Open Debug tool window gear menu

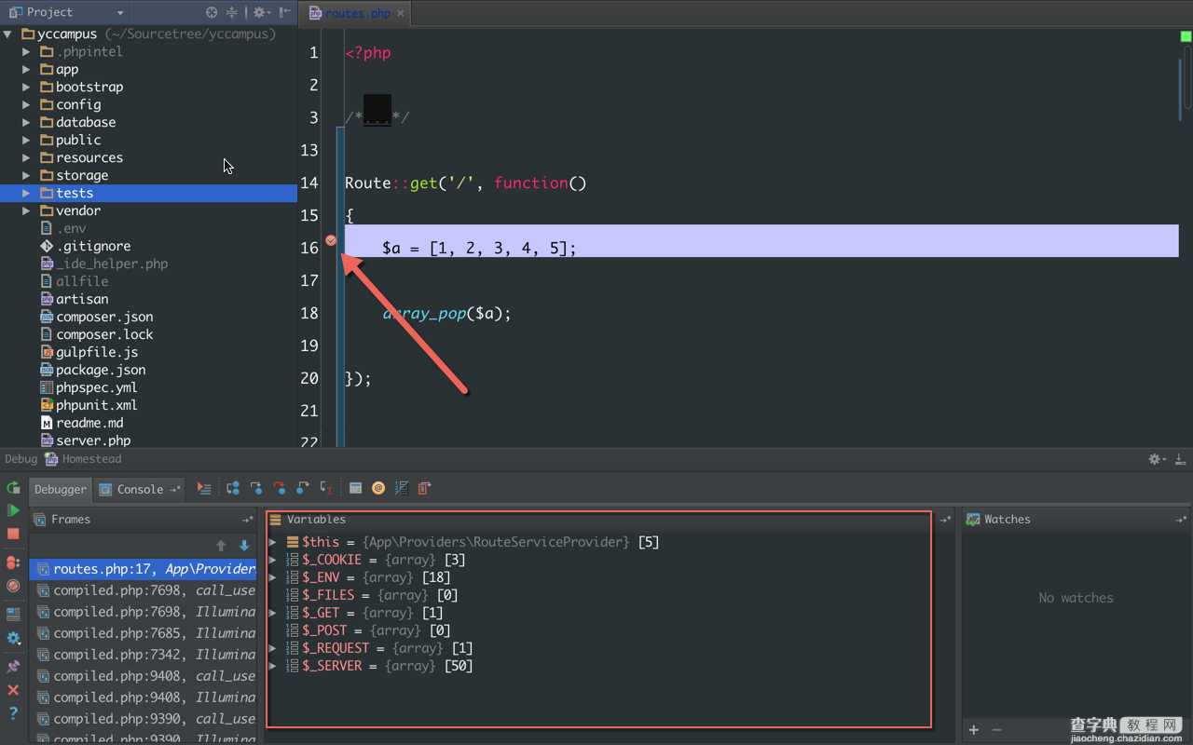[x=1157, y=459]
